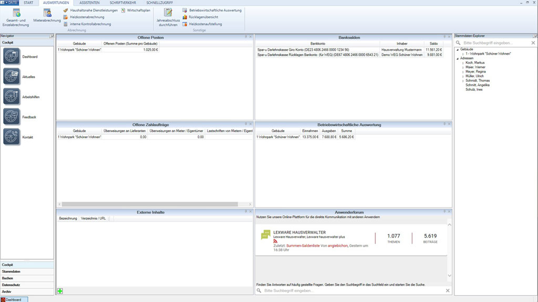This screenshot has height=302, width=538.
Task: Switch to Stammdaten navigator section
Action: tap(12, 272)
